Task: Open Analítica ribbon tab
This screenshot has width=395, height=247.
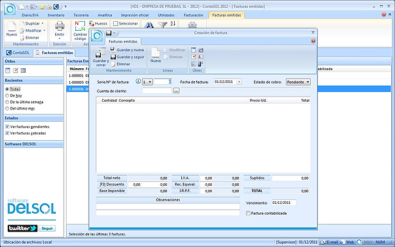Action: point(105,15)
